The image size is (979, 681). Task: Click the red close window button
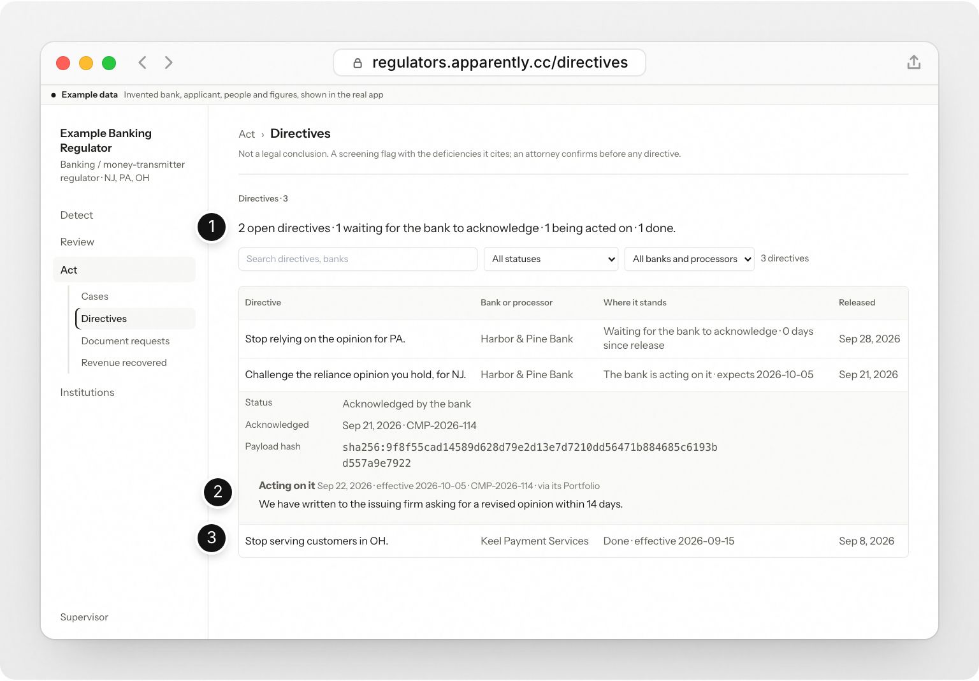(x=63, y=62)
